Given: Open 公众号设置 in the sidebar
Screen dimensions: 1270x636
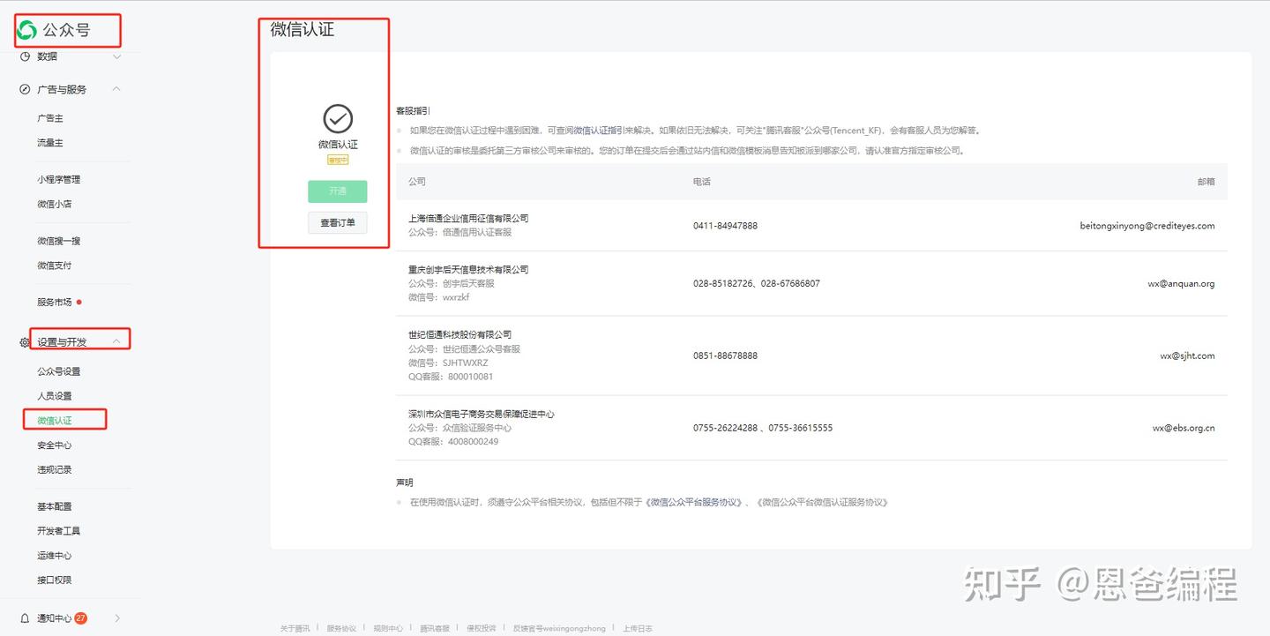Looking at the screenshot, I should coord(58,371).
